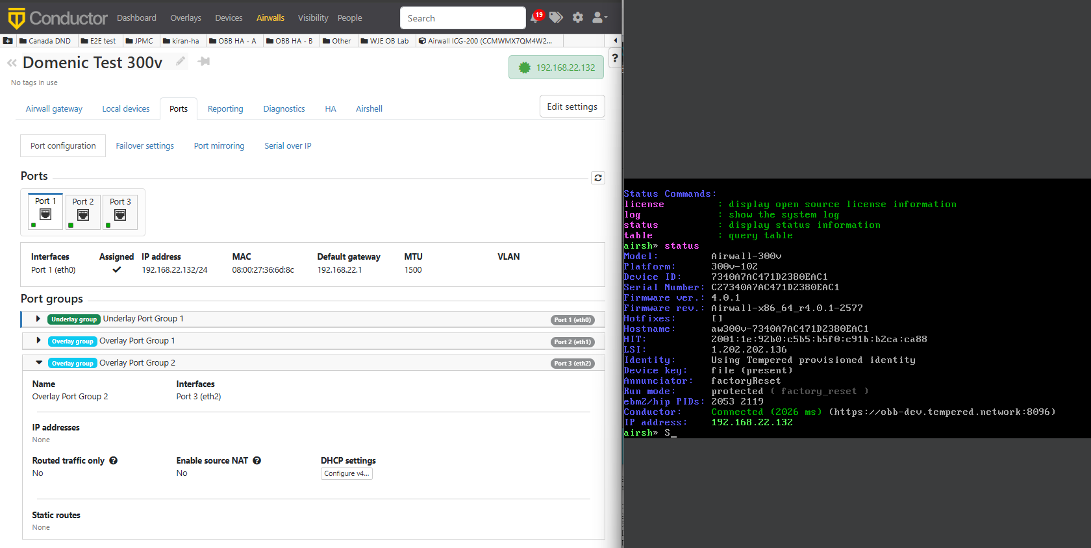This screenshot has width=1091, height=548.
Task: Click the 192.168.22.132 status badge
Action: [x=556, y=68]
